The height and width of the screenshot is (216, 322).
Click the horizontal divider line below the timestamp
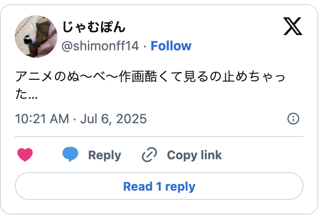pyautogui.click(x=159, y=137)
